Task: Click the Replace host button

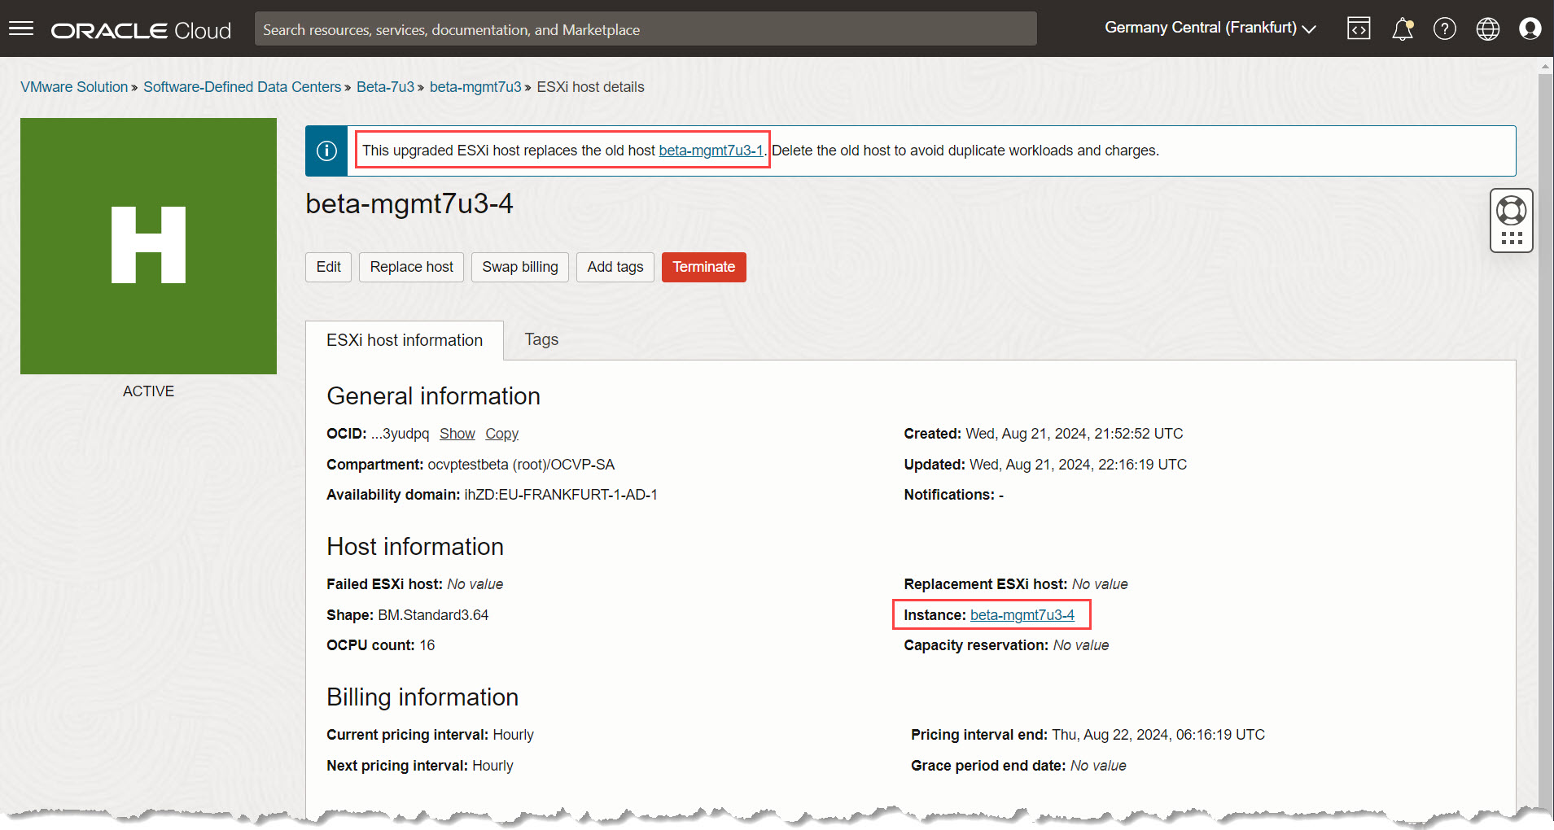Action: coord(411,267)
